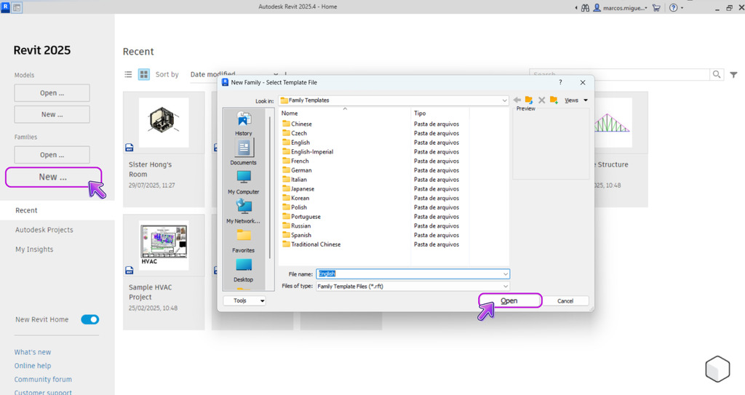Image resolution: width=745 pixels, height=395 pixels.
Task: Select the Portuguese folder
Action: [x=301, y=217]
